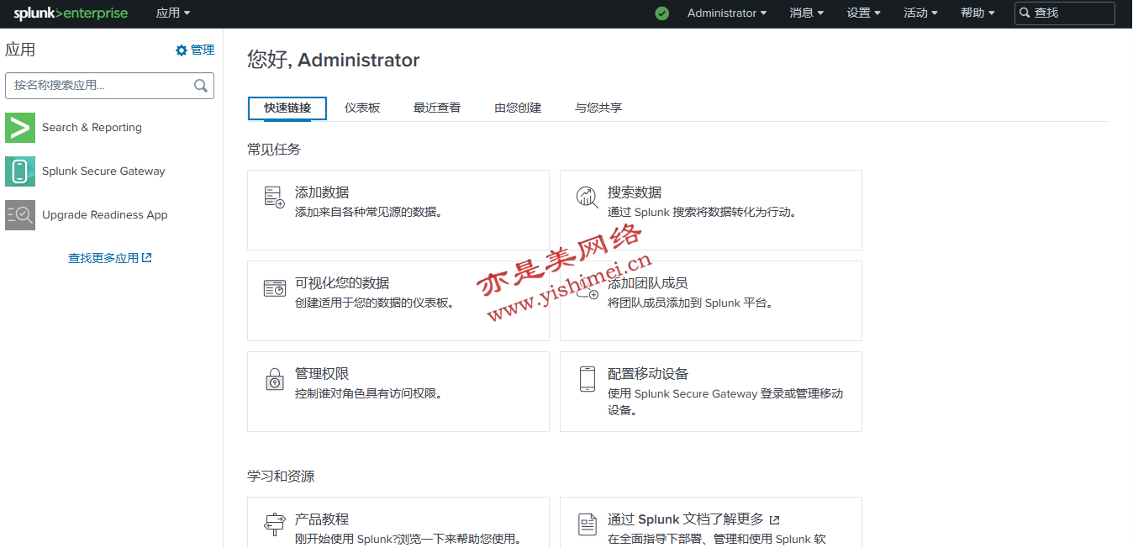Image resolution: width=1133 pixels, height=548 pixels.
Task: Click the Splunk 文档 document icon
Action: (x=587, y=524)
